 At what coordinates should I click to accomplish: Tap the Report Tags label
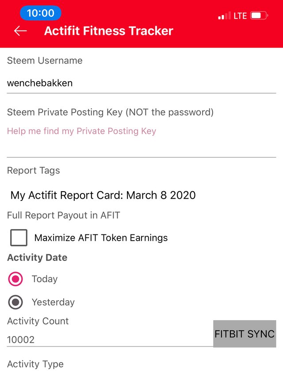[34, 170]
